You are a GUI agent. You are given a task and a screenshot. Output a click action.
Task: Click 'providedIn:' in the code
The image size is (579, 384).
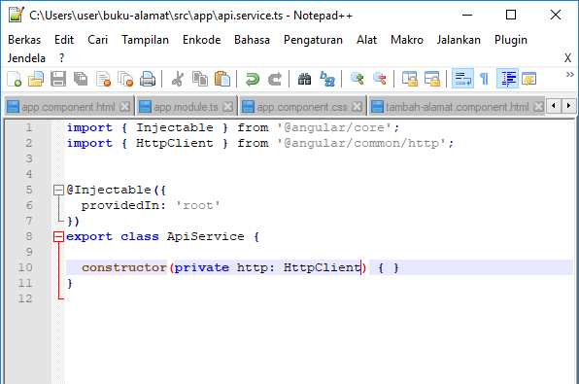(x=123, y=205)
